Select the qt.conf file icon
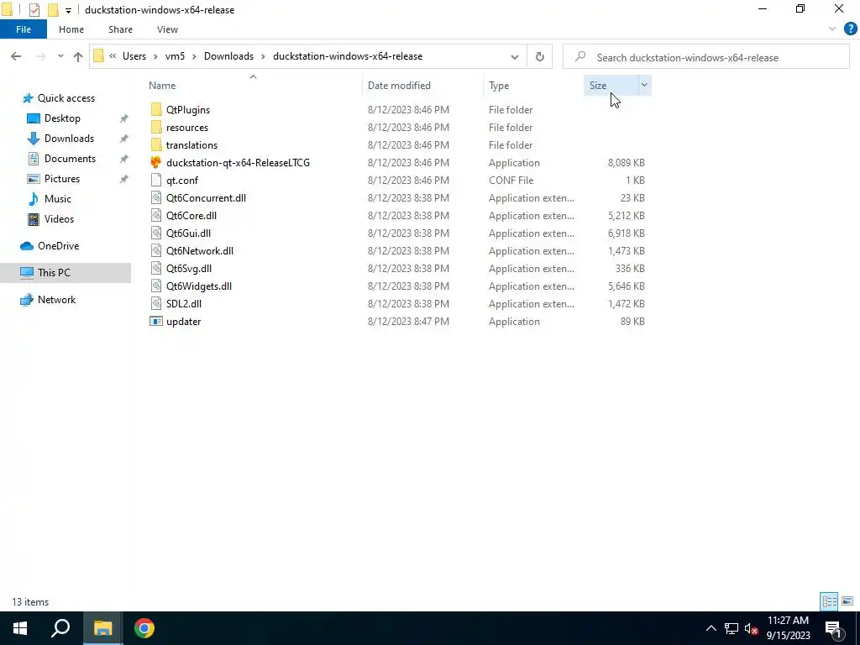The height and width of the screenshot is (645, 860). click(156, 180)
